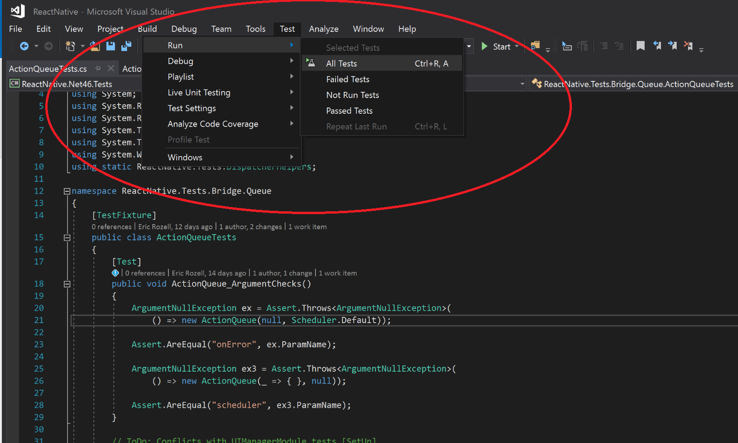Open the Help menu

tap(407, 29)
